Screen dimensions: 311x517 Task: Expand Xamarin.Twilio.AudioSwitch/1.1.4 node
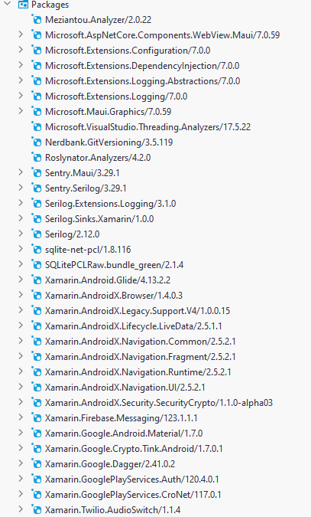click(21, 509)
